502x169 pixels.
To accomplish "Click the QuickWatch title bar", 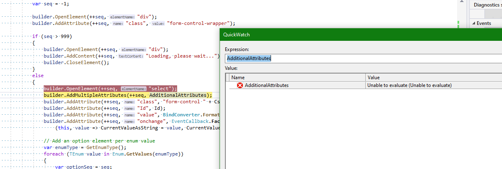I will click(361, 35).
